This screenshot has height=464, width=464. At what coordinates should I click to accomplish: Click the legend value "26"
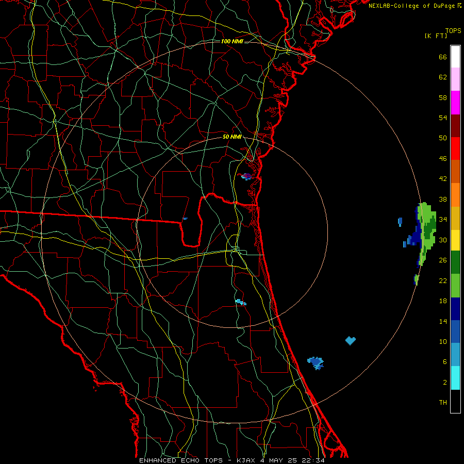click(x=443, y=260)
